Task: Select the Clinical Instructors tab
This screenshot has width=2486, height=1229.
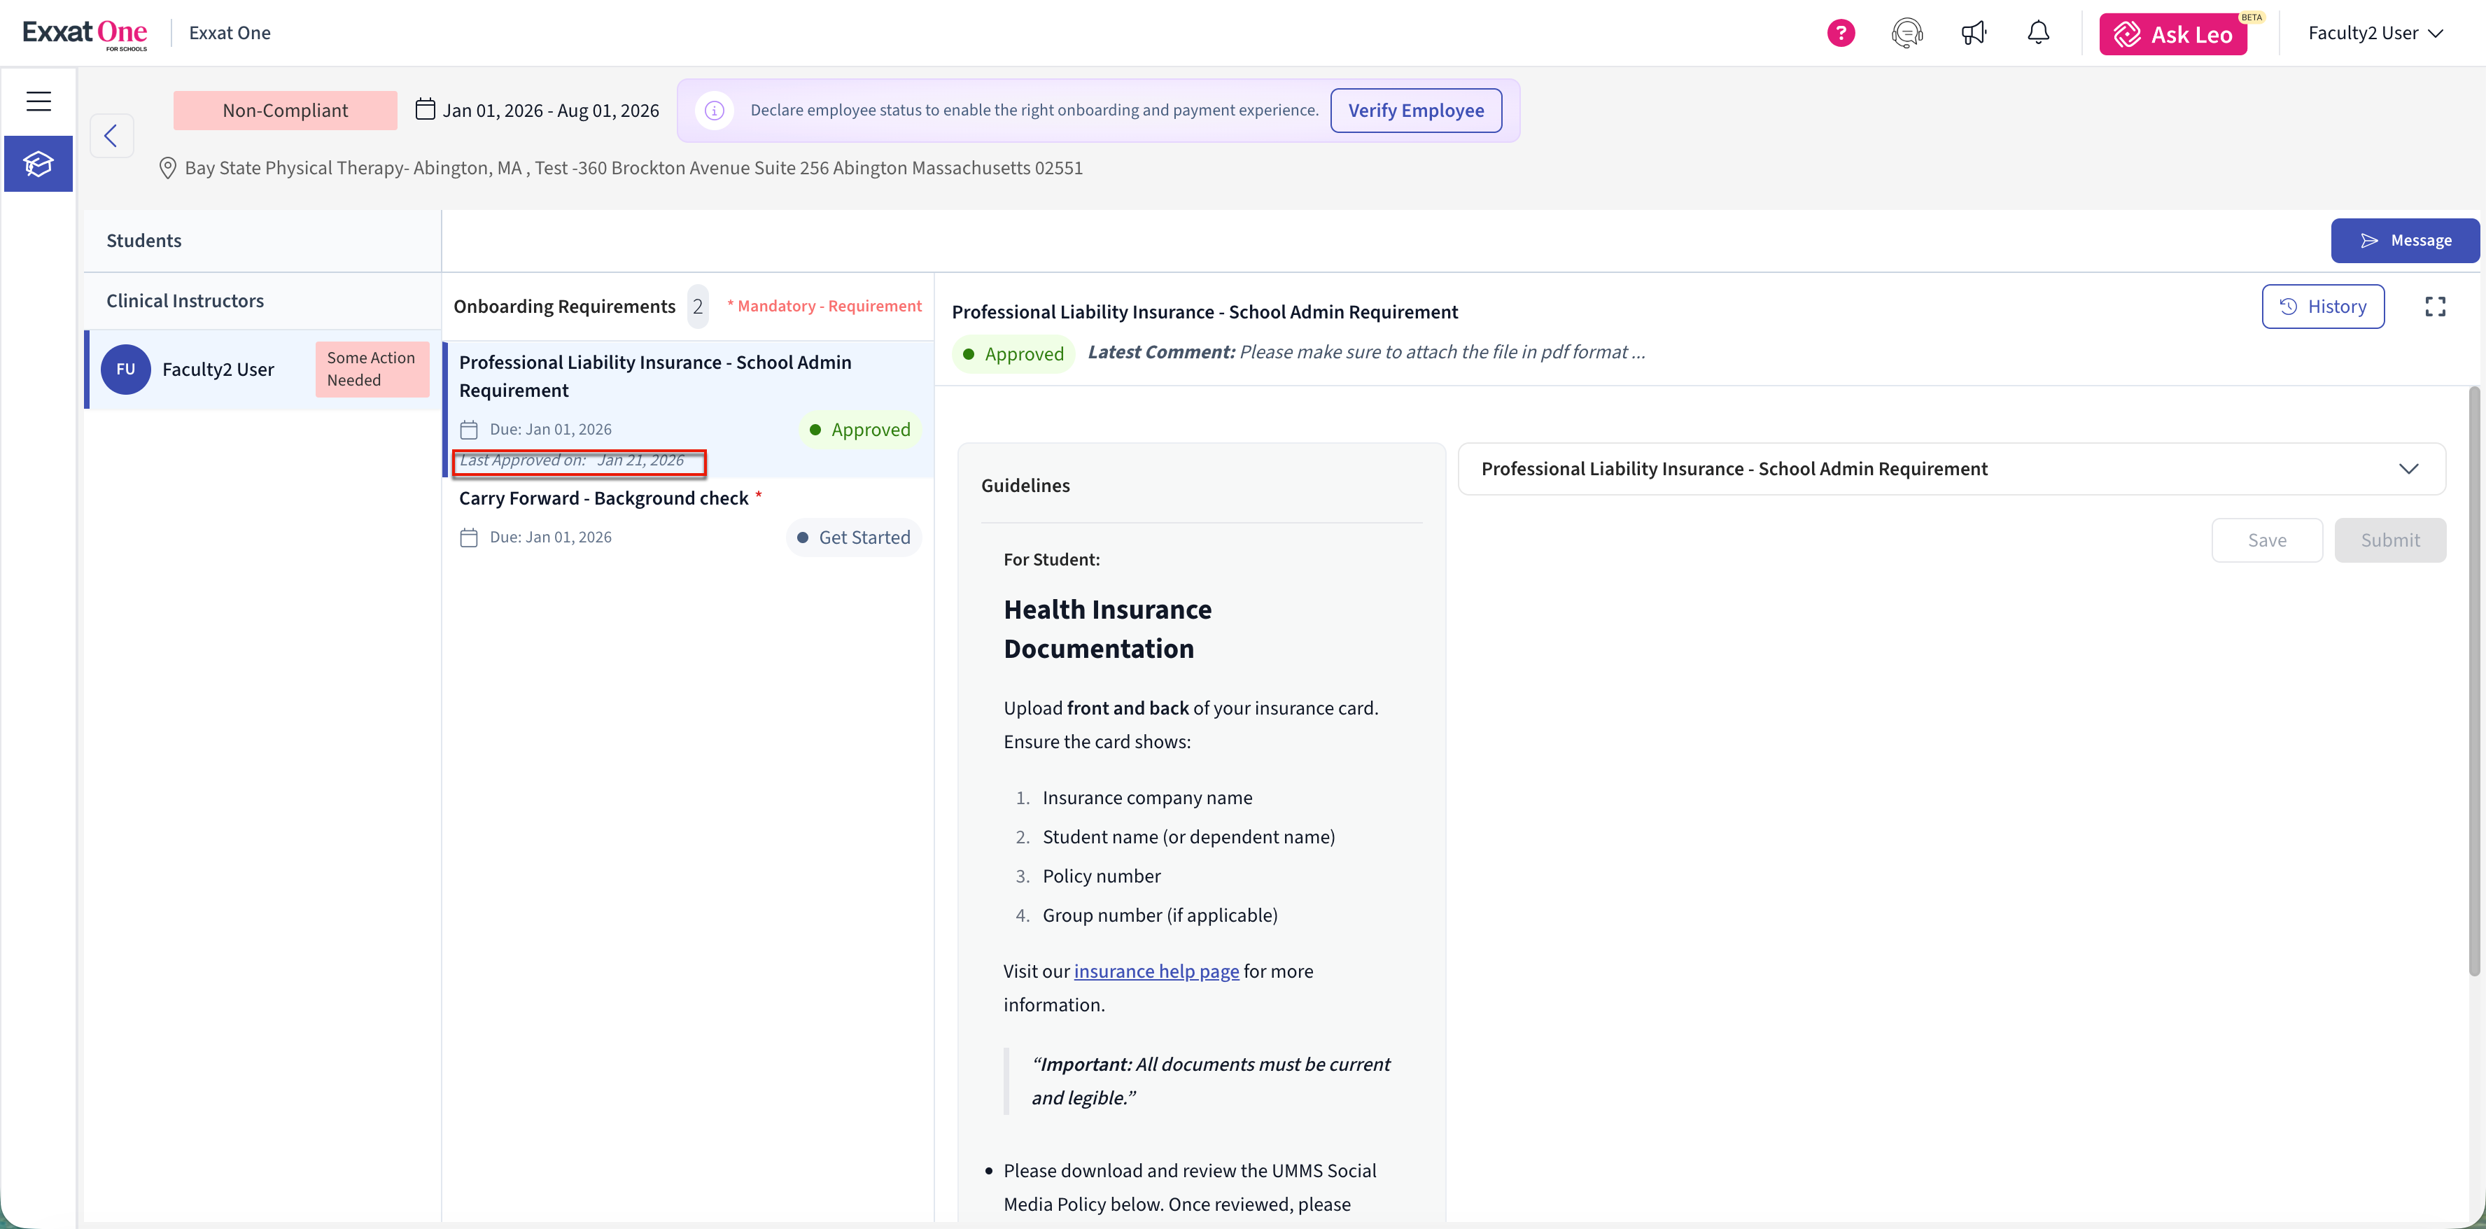Action: point(184,300)
